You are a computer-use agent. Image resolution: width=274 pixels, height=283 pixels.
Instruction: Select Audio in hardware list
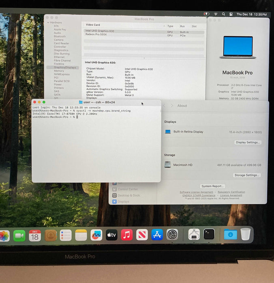(58, 33)
